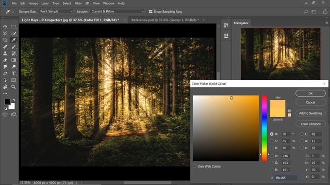Switch to the Reference.psd document tab
The width and height of the screenshot is (330, 185).
[x=165, y=20]
